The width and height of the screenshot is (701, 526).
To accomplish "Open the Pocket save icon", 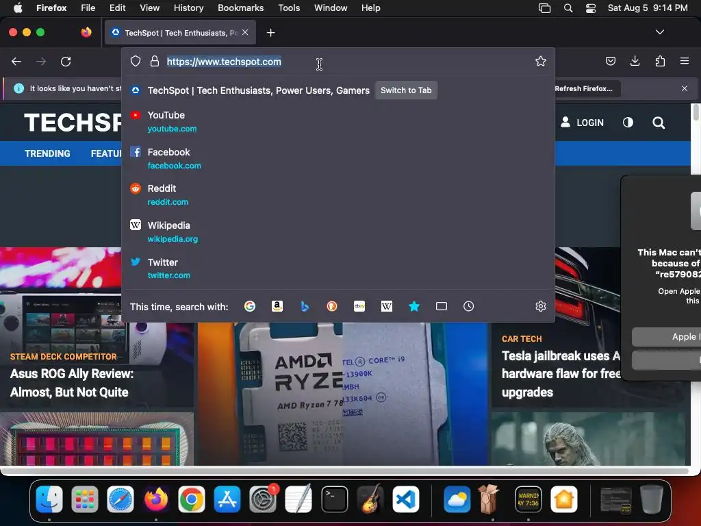I will [610, 61].
